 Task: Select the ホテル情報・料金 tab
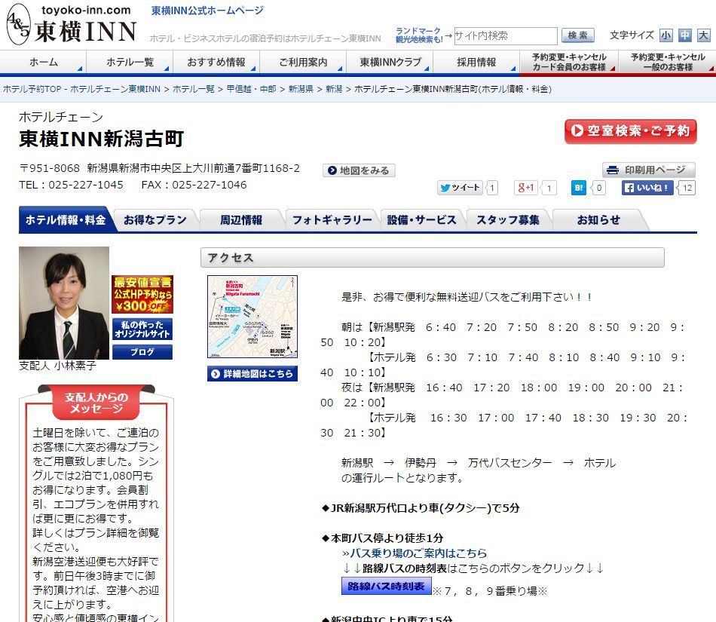(66, 220)
